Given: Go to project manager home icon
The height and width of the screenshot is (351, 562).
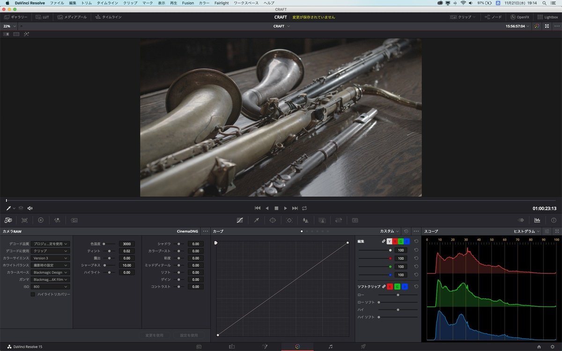Looking at the screenshot, I should pos(539,347).
